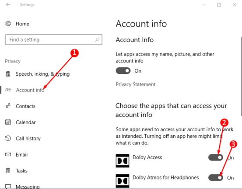
Task: Click the Calendar icon in sidebar
Action: click(8, 122)
